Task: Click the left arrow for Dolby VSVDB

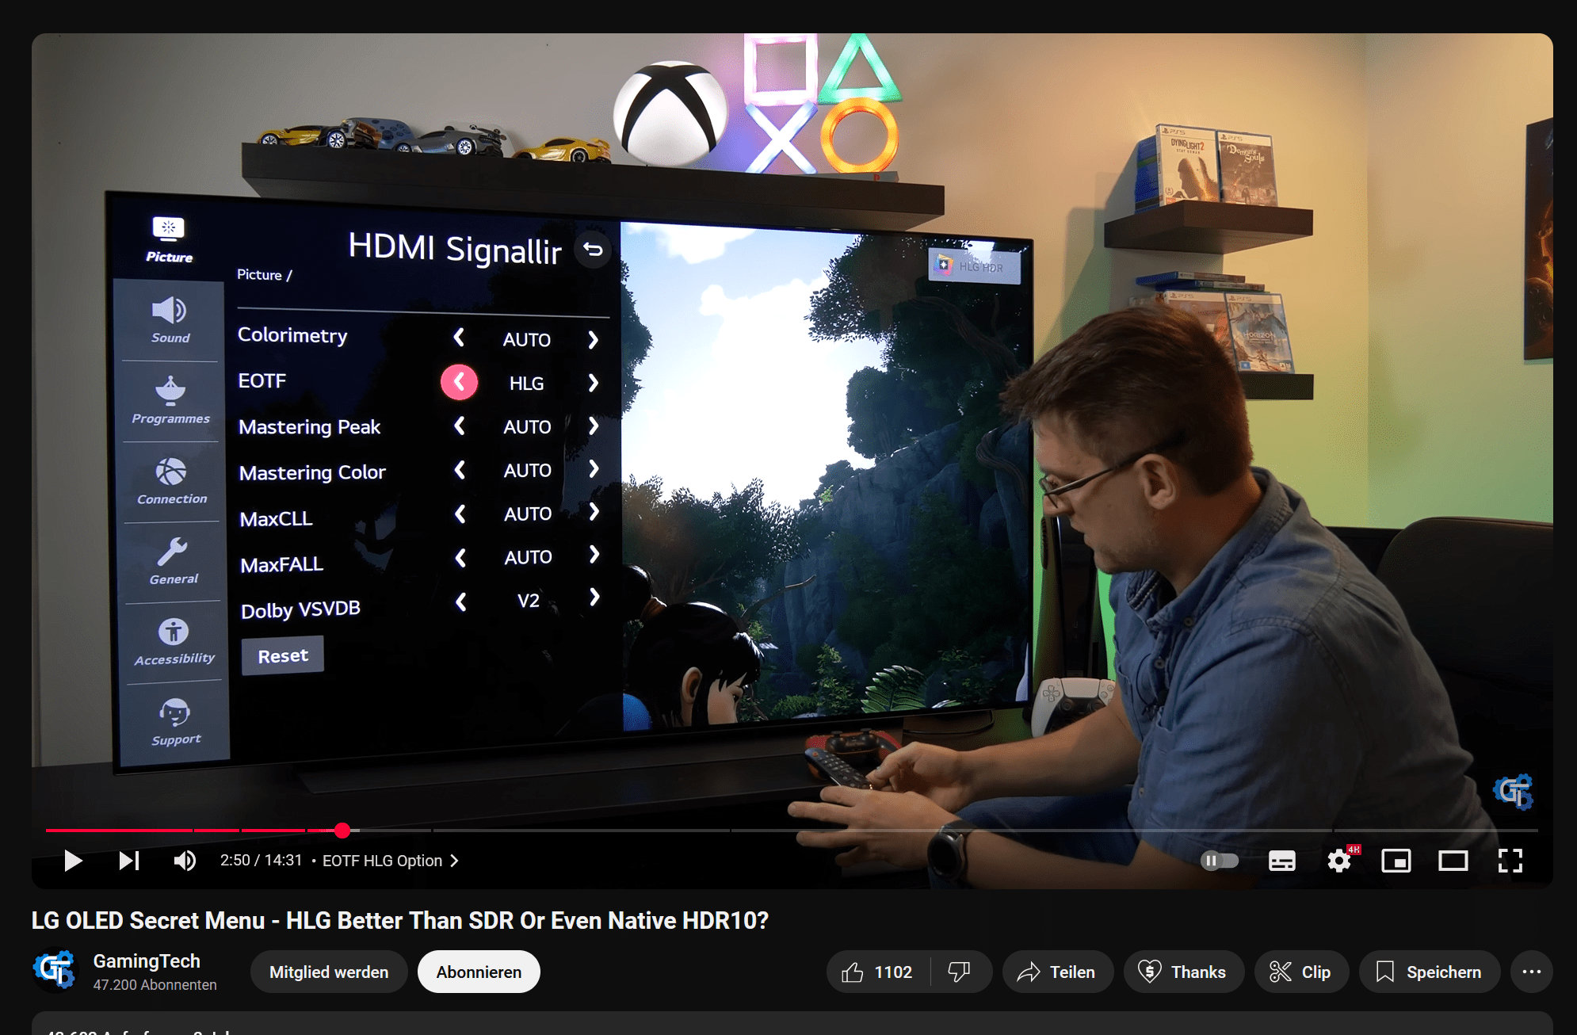Action: point(461,602)
